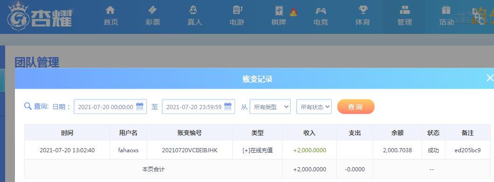This screenshot has width=494, height=182.
Task: Close the 账变记录 dialog
Action: [490, 78]
